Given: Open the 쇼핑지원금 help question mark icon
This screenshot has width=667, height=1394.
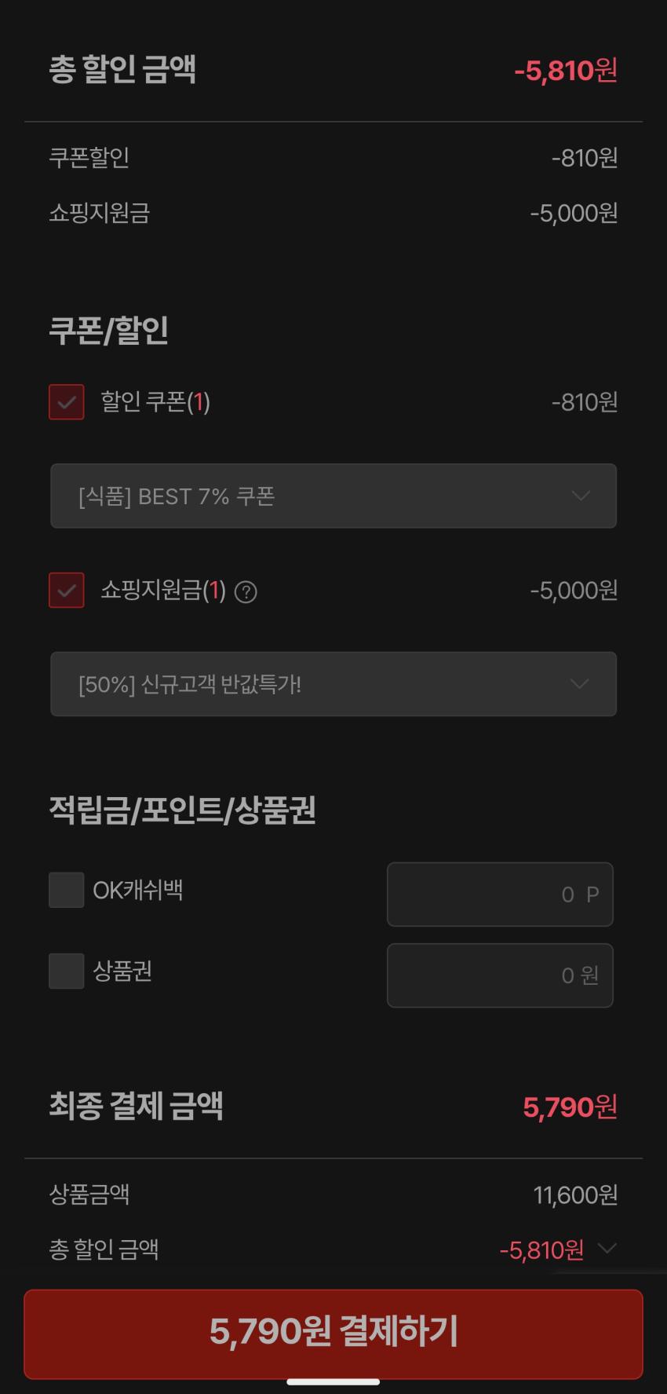Looking at the screenshot, I should (246, 591).
